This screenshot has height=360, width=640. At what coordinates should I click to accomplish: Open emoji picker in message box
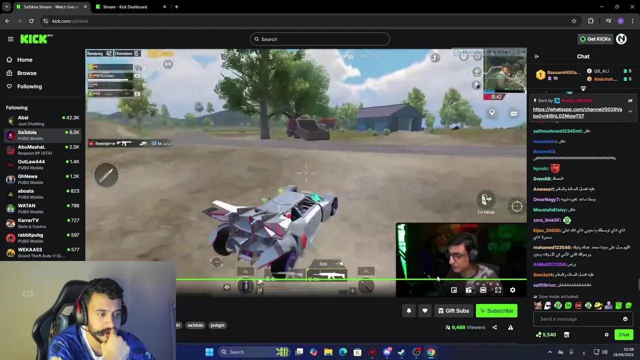[x=625, y=319]
